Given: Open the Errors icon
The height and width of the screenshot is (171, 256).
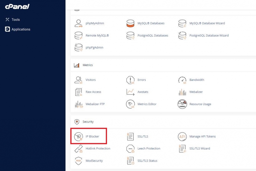Looking at the screenshot, I should 130,80.
